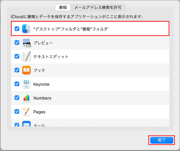Select the Pages row label
Screen dimensions: 180x151
[39, 112]
